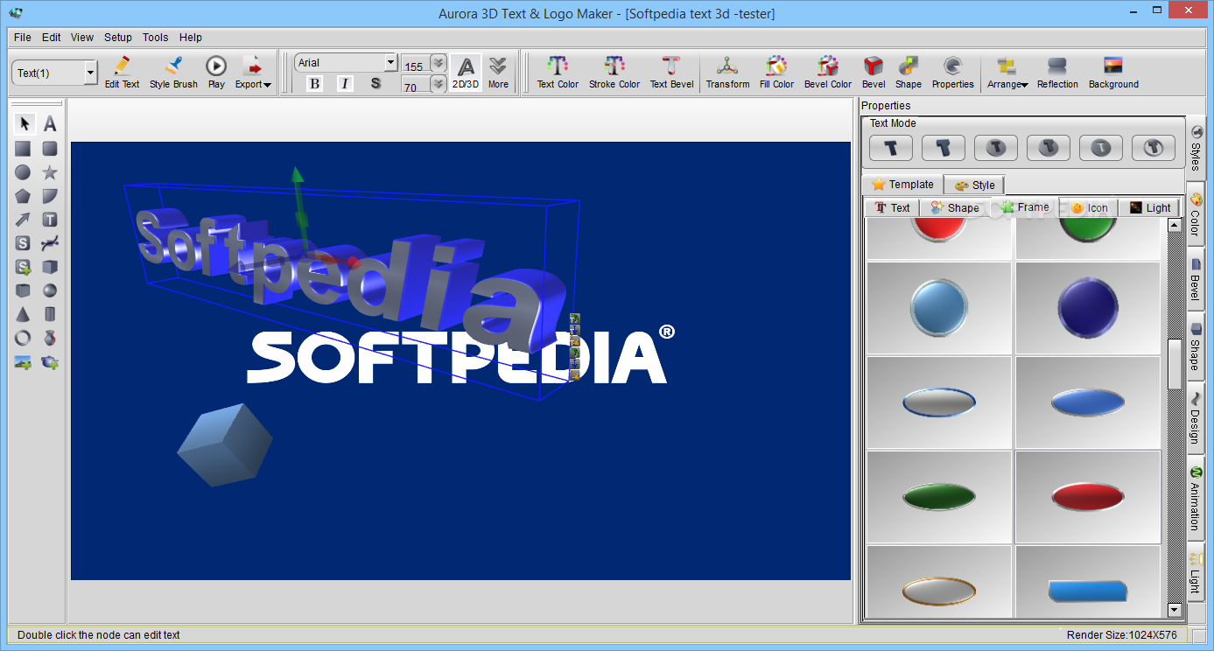Open the Fill Color tool
The height and width of the screenshot is (651, 1214).
[776, 73]
